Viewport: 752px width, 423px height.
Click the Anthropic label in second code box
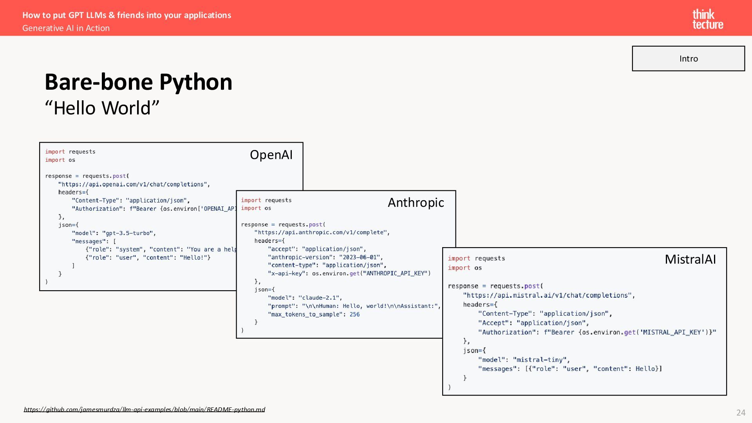pos(416,202)
